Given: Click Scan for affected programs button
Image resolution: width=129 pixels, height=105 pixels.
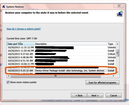Looking at the screenshot, I should click(x=102, y=83).
